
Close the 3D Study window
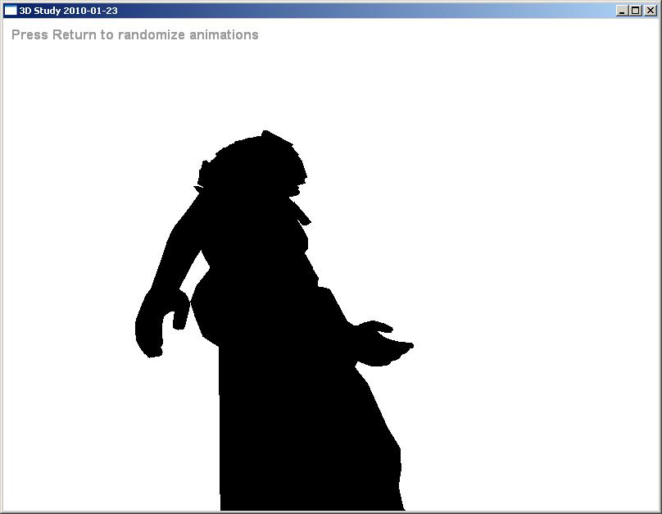(648, 11)
